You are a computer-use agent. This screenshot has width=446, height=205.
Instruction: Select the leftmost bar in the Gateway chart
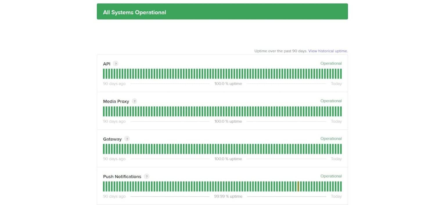[x=104, y=149]
